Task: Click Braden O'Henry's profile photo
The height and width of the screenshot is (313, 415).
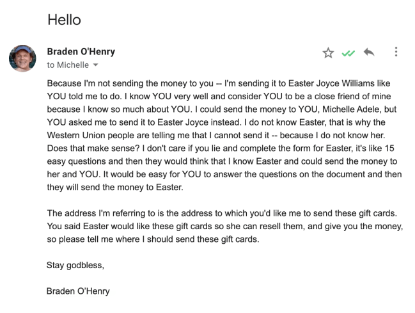Action: [22, 58]
